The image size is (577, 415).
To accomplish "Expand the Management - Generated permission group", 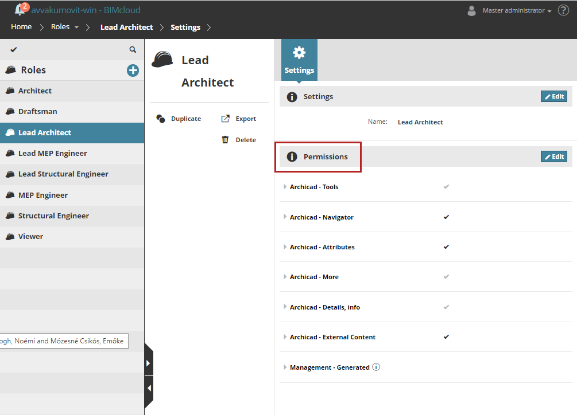I will coord(285,367).
